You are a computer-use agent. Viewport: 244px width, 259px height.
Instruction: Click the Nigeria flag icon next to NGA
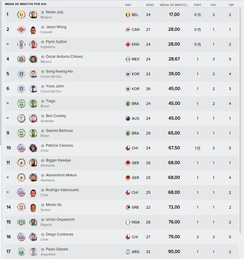click(x=128, y=222)
